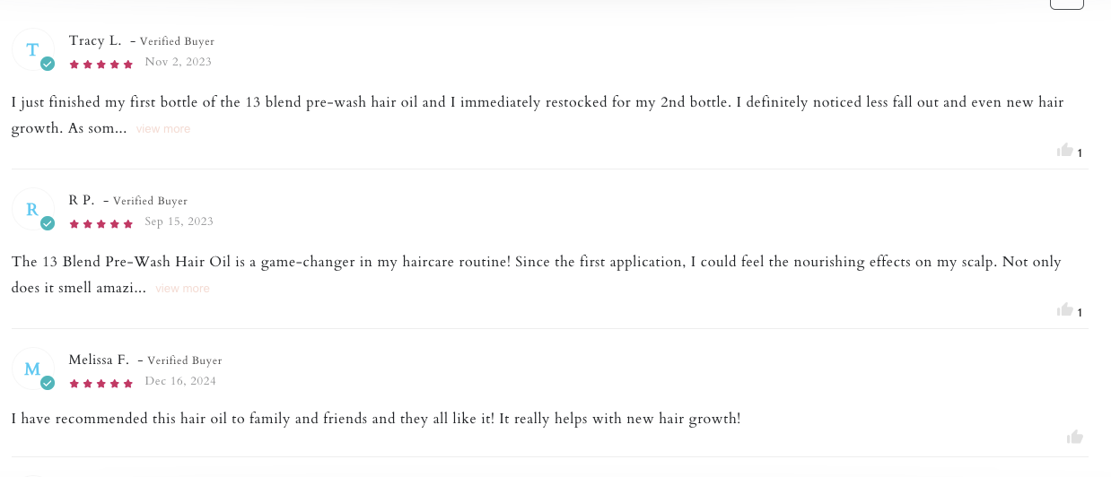Screen dimensions: 1111x477
Task: Click Melissa F. reviewer name
Action: click(x=99, y=360)
